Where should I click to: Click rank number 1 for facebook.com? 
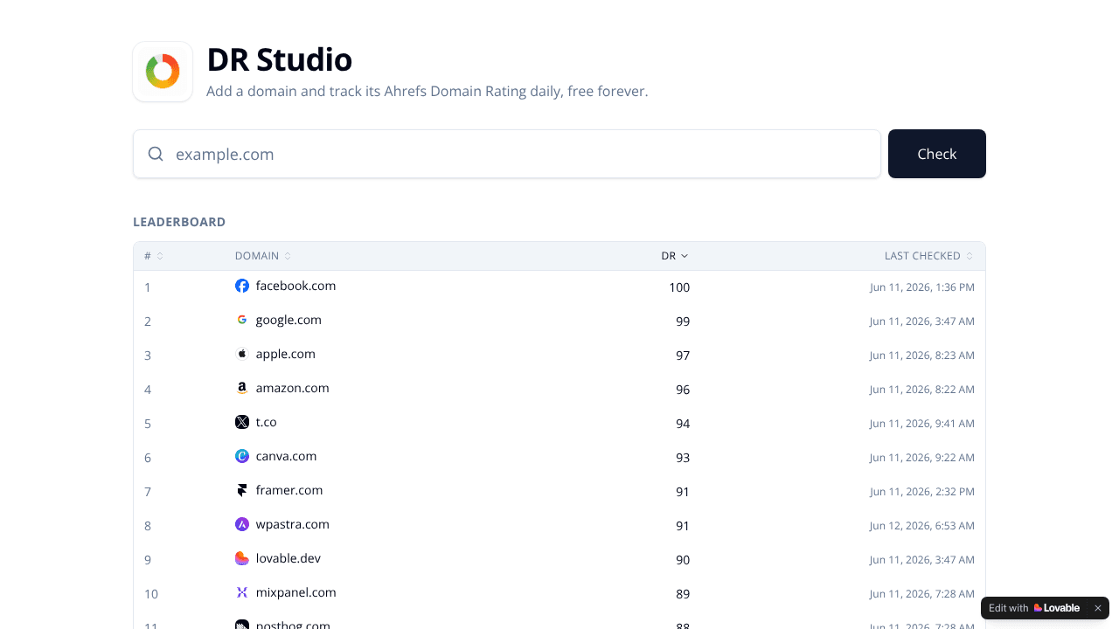[x=148, y=287]
